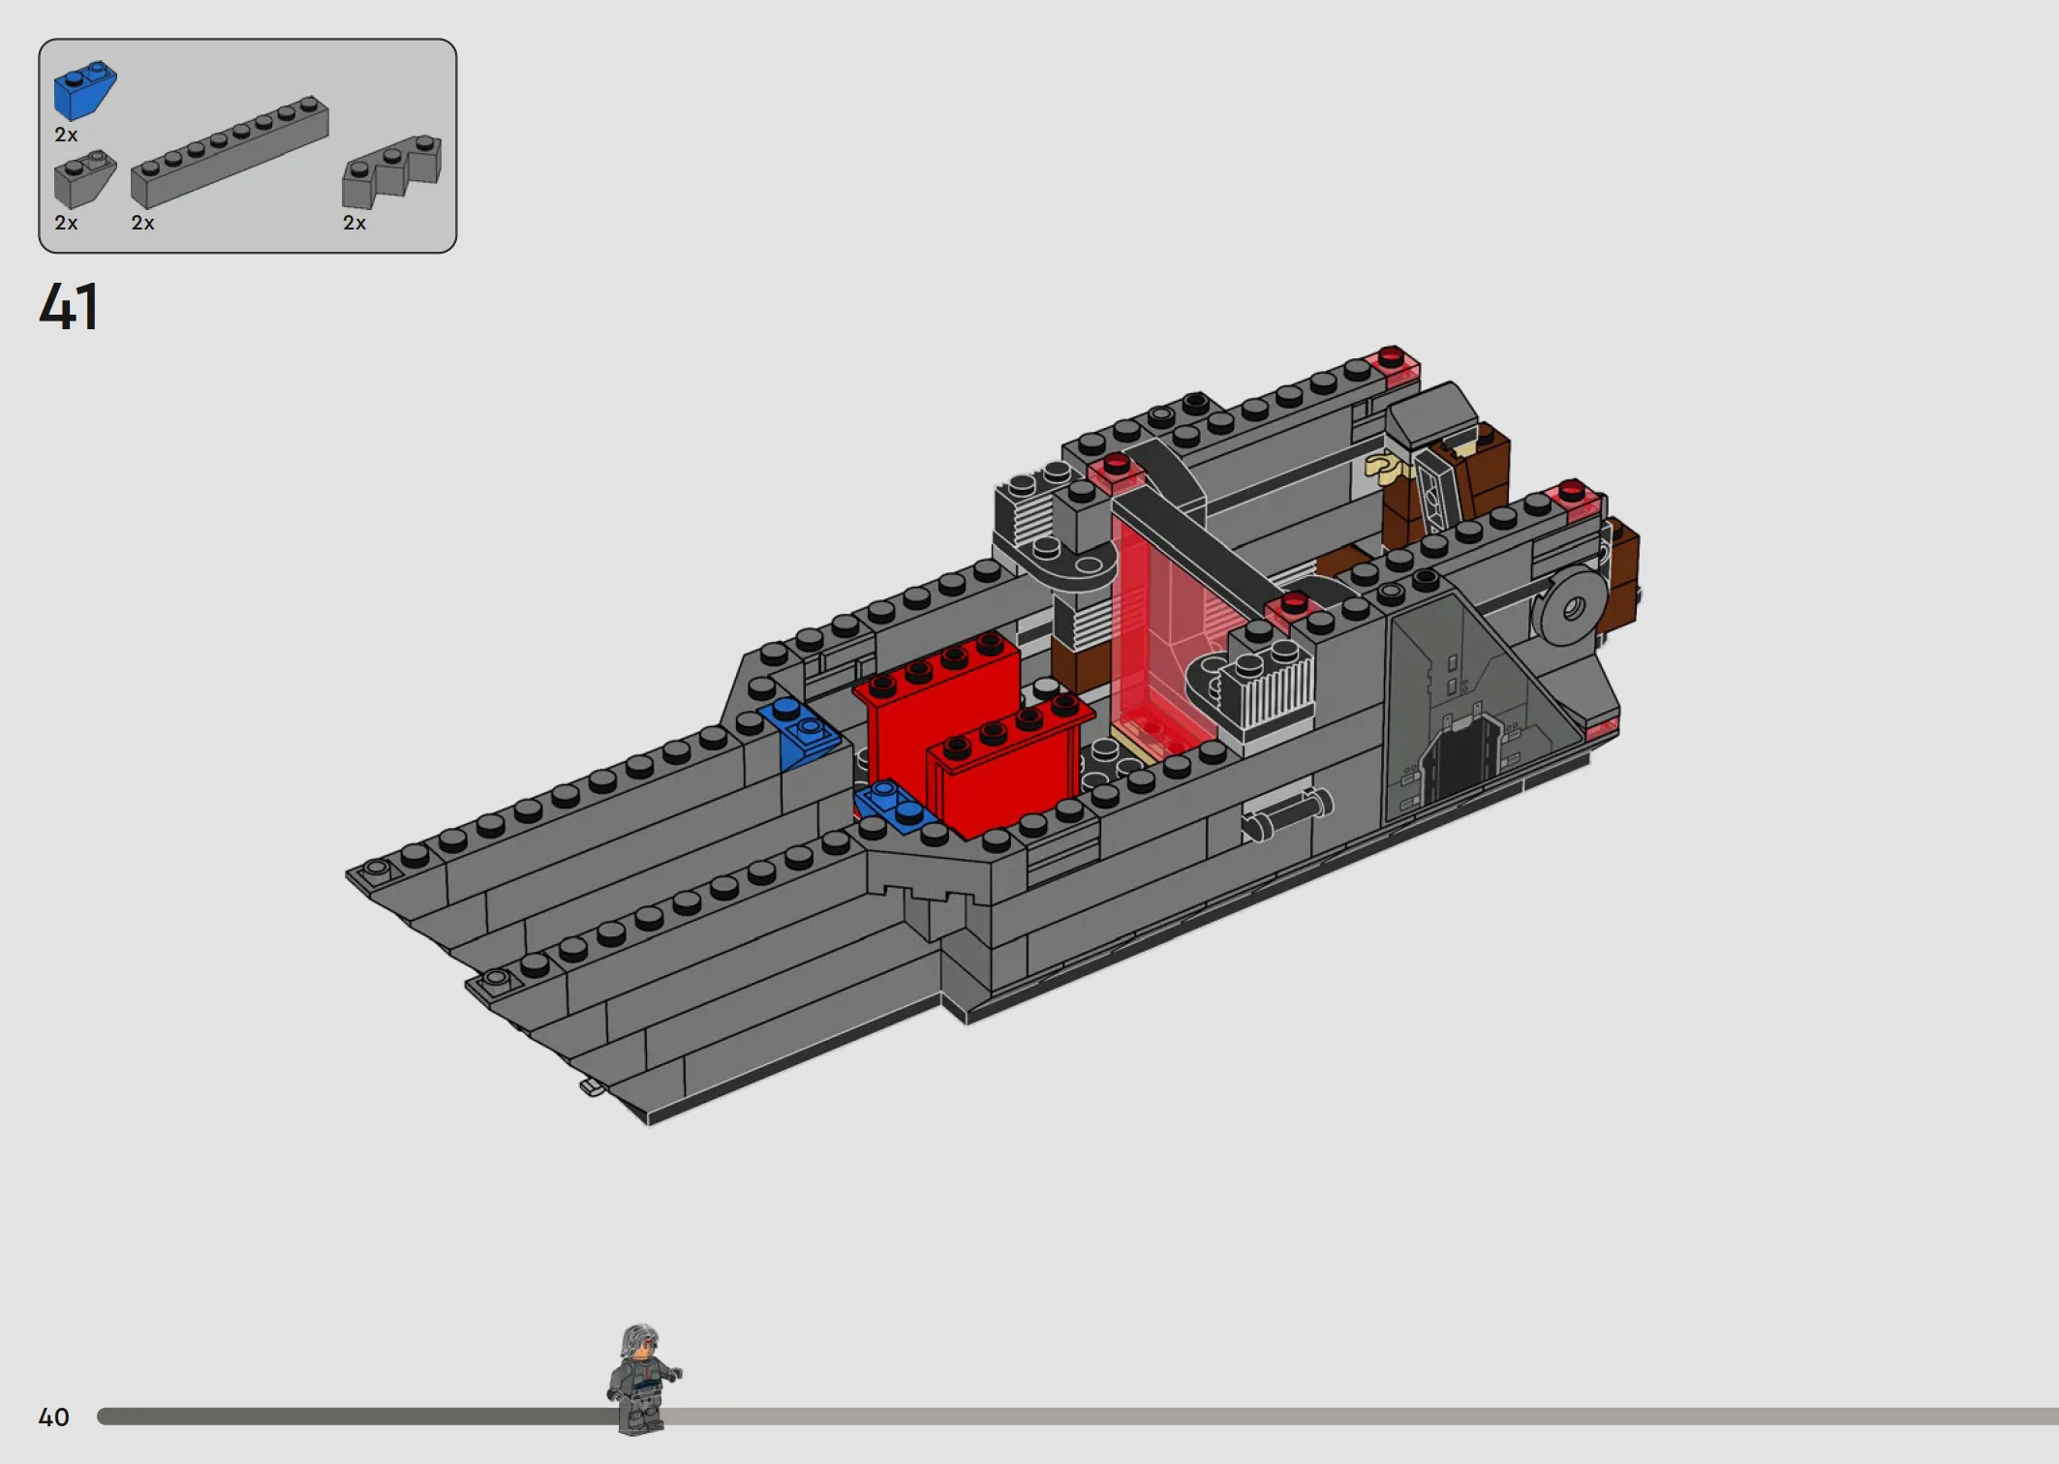Click the build progress bar
This screenshot has height=1464, width=2059.
(1077, 1417)
